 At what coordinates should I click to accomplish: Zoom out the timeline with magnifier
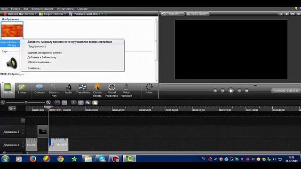[3, 103]
